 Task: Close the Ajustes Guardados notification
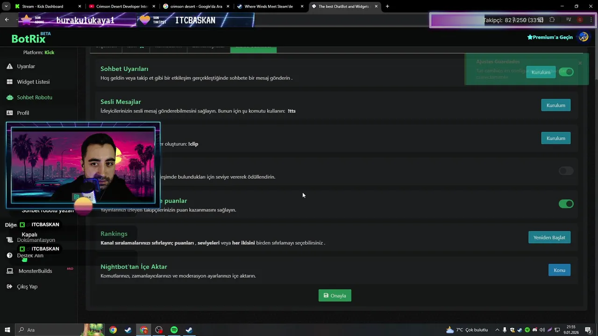(580, 63)
